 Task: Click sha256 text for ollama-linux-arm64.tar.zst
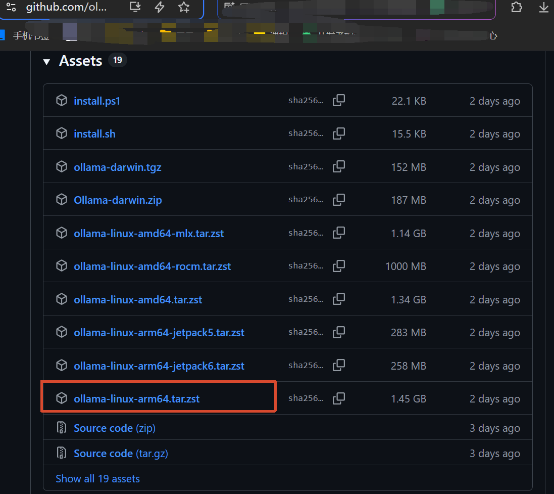[x=306, y=398]
